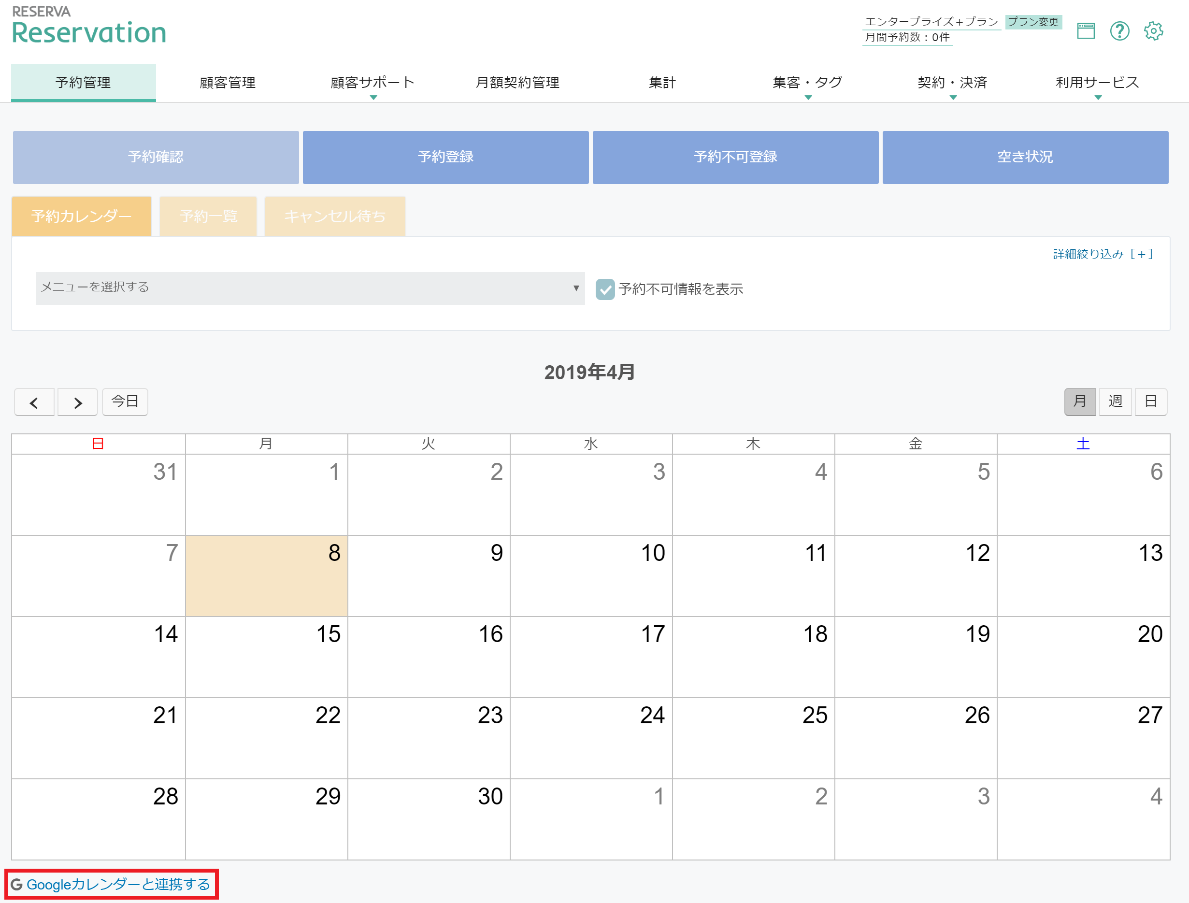
Task: Click Googleカレンダーと連携する link
Action: point(118,884)
